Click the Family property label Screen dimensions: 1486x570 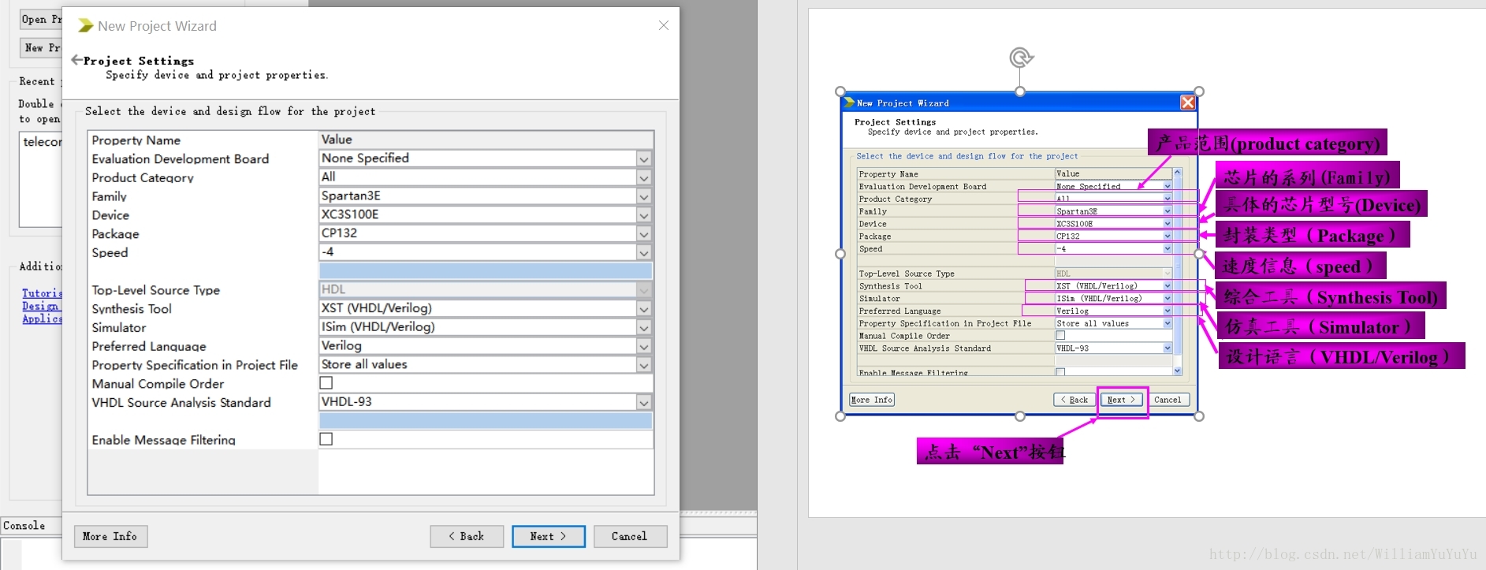[x=109, y=196]
